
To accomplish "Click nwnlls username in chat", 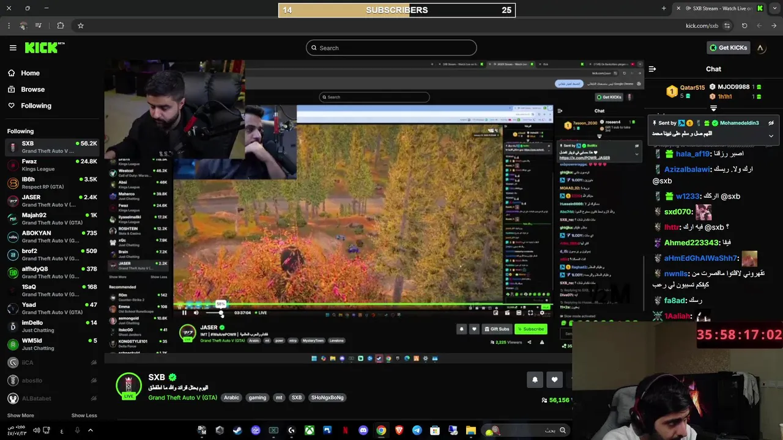I will tap(676, 274).
